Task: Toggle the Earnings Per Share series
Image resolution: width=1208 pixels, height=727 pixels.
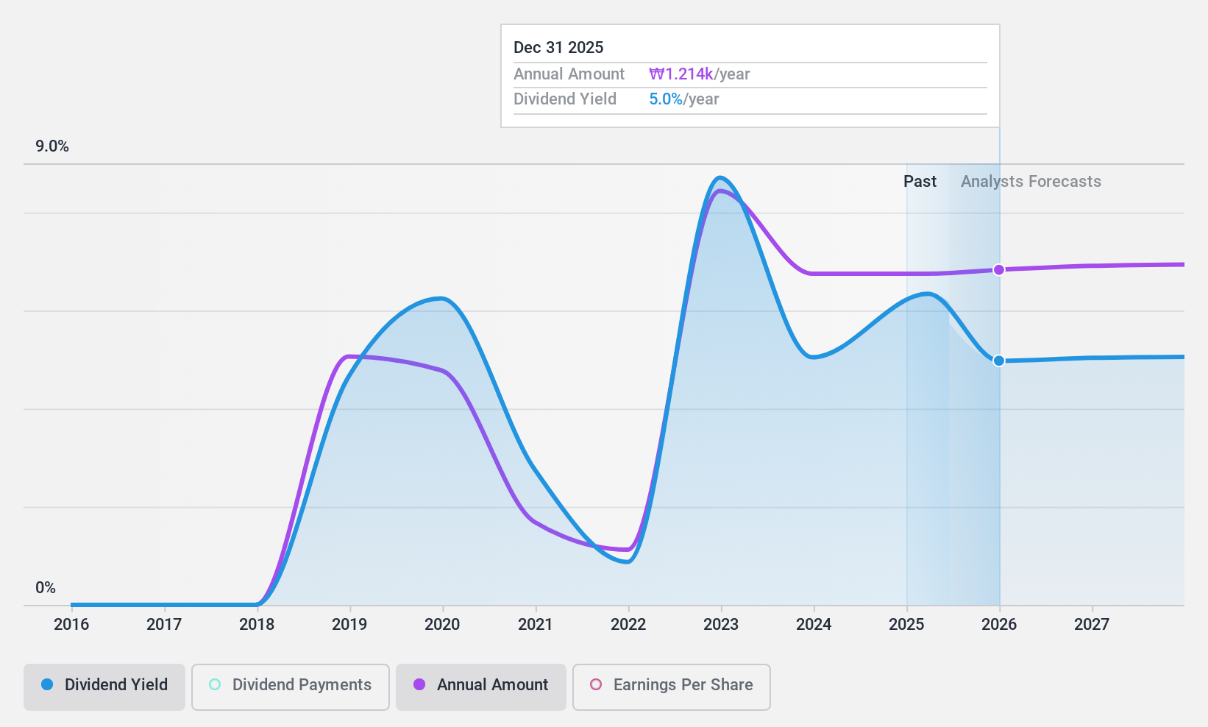Action: tap(672, 687)
